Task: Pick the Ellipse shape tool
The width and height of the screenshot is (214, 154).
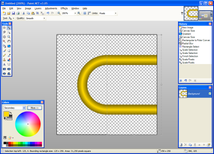Action: pos(4,74)
